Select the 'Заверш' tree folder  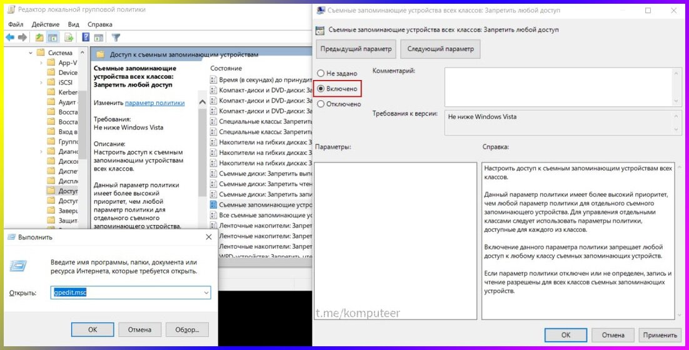(x=63, y=211)
